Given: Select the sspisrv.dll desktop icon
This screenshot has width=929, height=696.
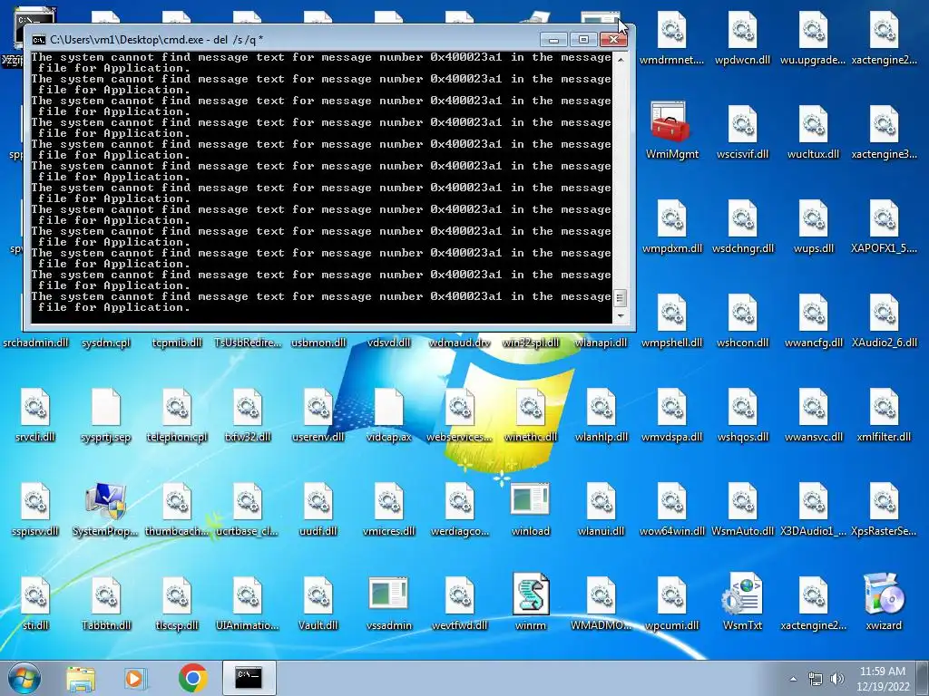Looking at the screenshot, I should click(x=35, y=500).
